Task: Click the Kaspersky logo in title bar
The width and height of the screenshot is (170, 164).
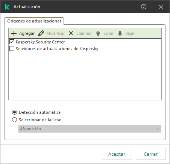Action: (x=7, y=7)
